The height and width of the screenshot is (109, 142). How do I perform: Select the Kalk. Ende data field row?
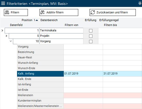pyautogui.click(x=80, y=79)
